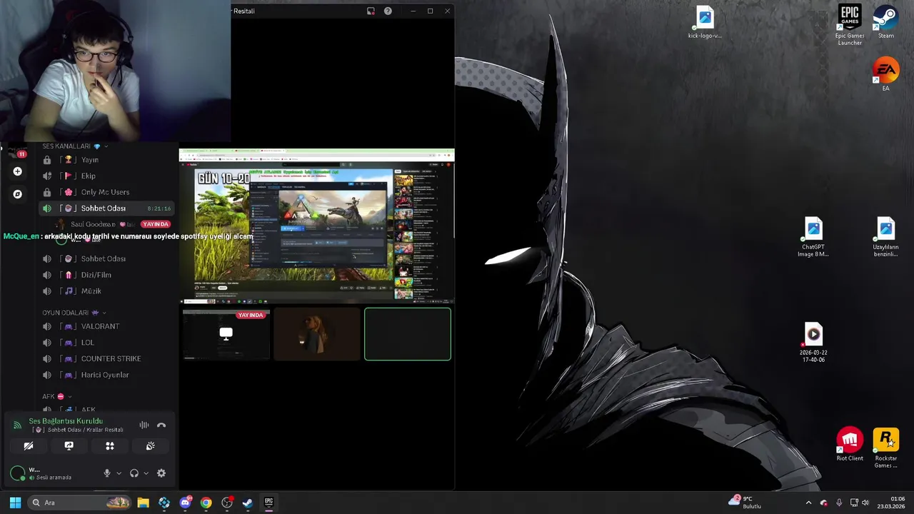Open Google Chrome from the taskbar
Screen dimensions: 914x514
click(x=206, y=503)
